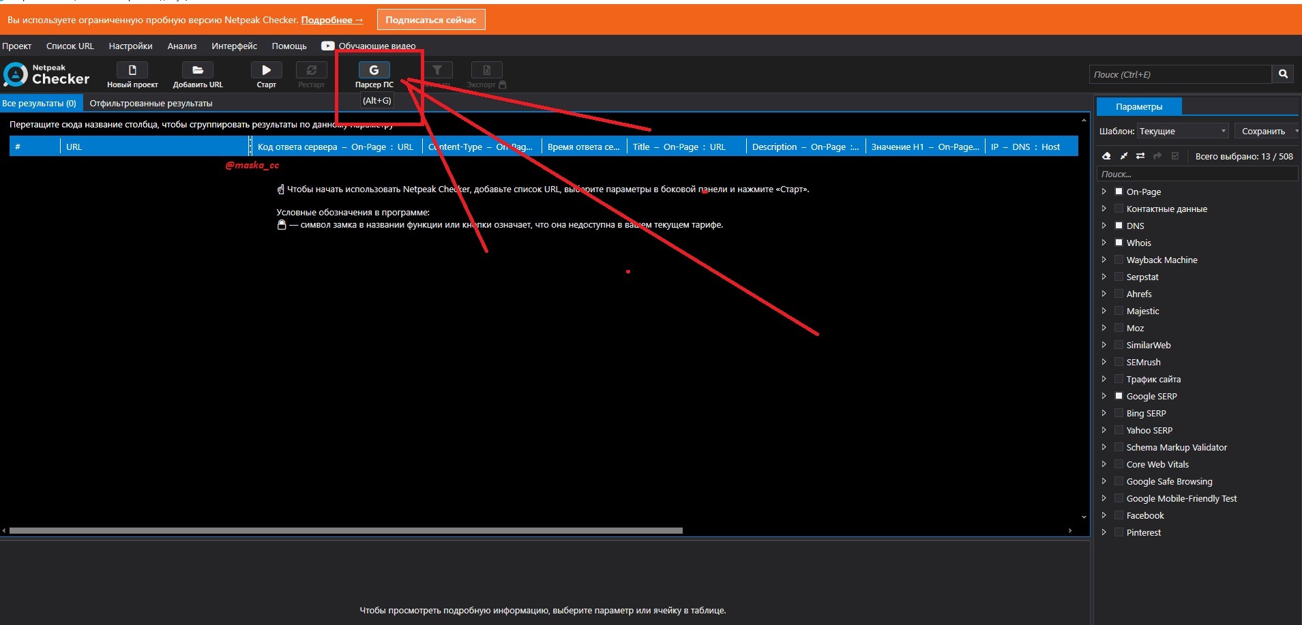Toggle the DNS checkbox
The height and width of the screenshot is (625, 1302).
pos(1119,226)
